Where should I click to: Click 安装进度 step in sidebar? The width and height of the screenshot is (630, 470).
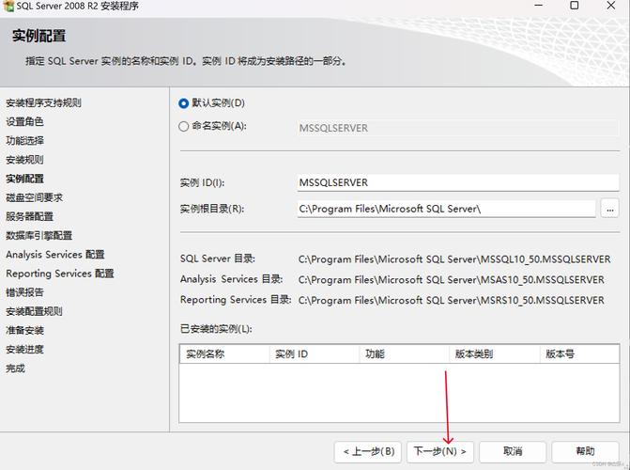point(24,349)
